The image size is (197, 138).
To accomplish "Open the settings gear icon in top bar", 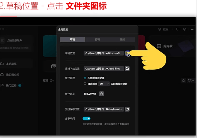I will tap(185, 29).
